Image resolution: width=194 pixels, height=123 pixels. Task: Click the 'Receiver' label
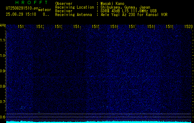coord(64,11)
